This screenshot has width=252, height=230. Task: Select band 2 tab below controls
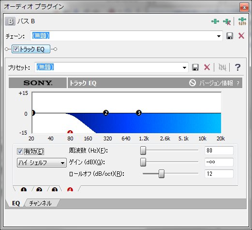39,189
